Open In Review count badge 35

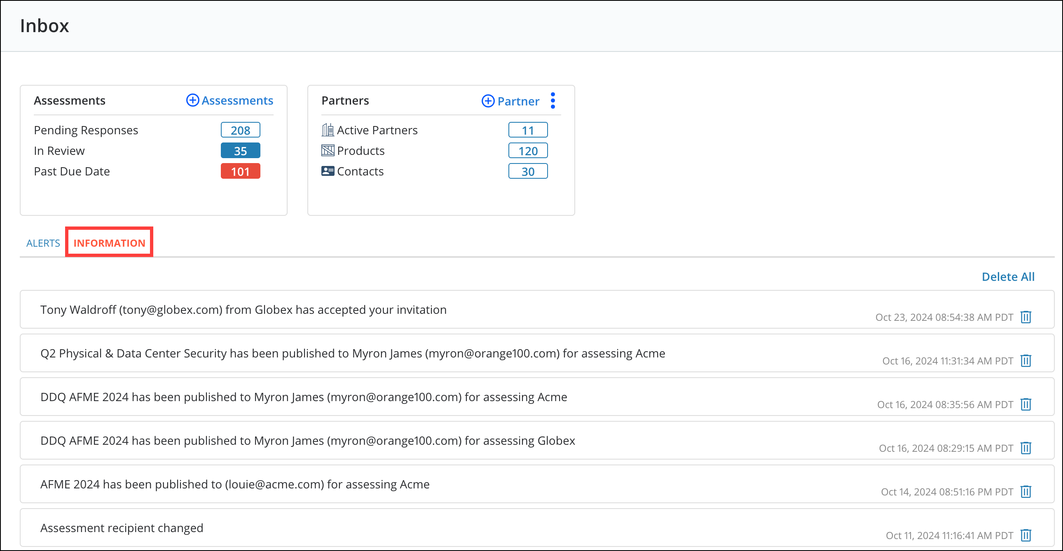[241, 150]
